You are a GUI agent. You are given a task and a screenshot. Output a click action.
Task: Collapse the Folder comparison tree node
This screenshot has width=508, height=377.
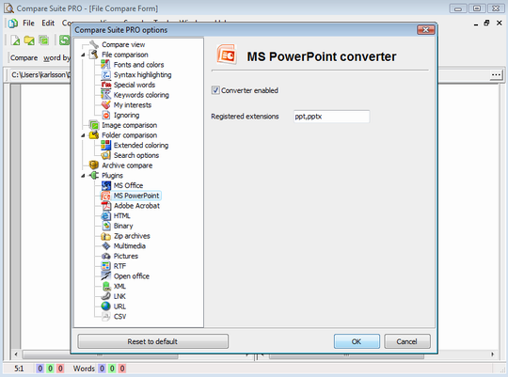[x=83, y=135]
